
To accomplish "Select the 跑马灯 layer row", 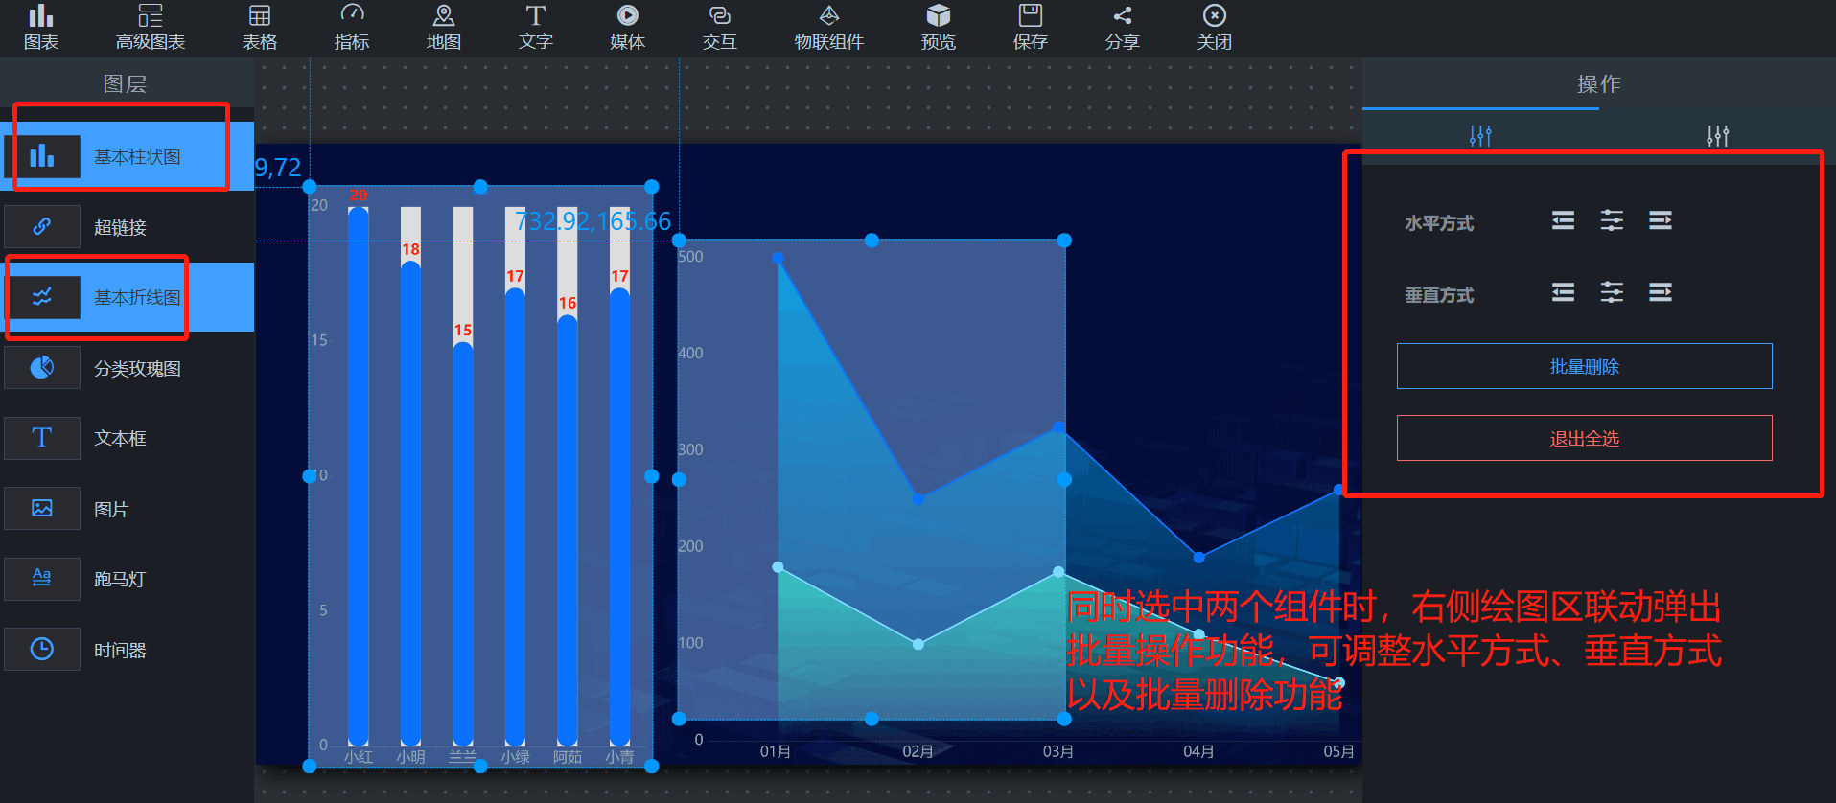I will point(127,579).
